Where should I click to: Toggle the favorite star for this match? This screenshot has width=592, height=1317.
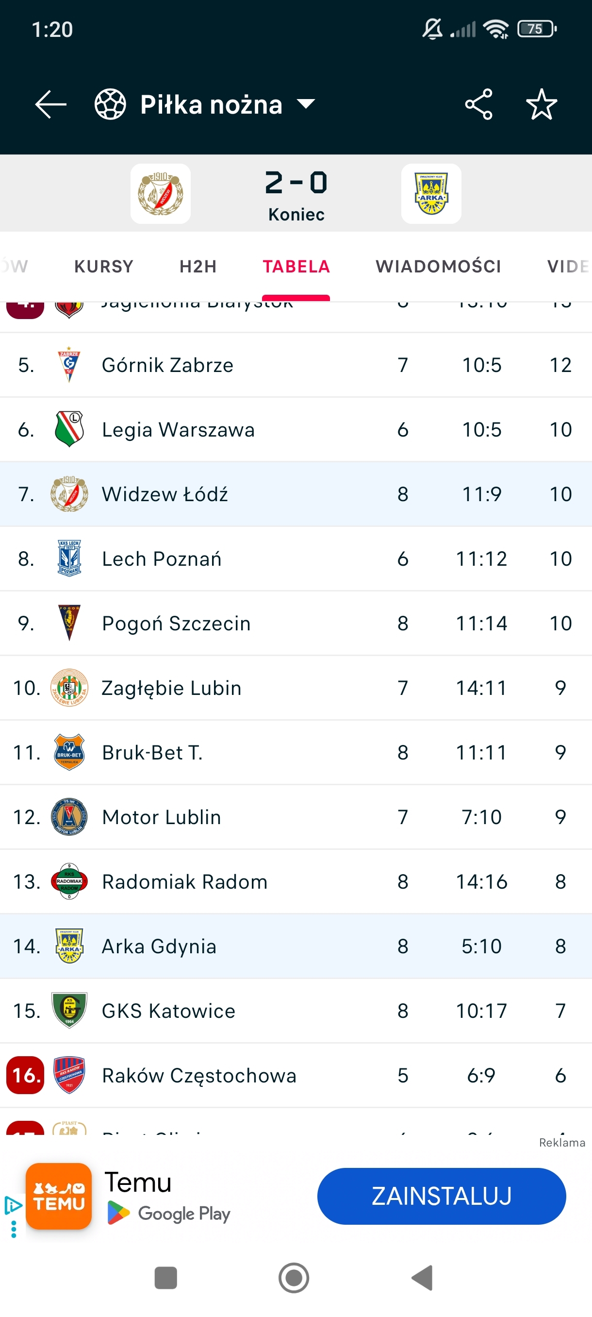(x=541, y=104)
